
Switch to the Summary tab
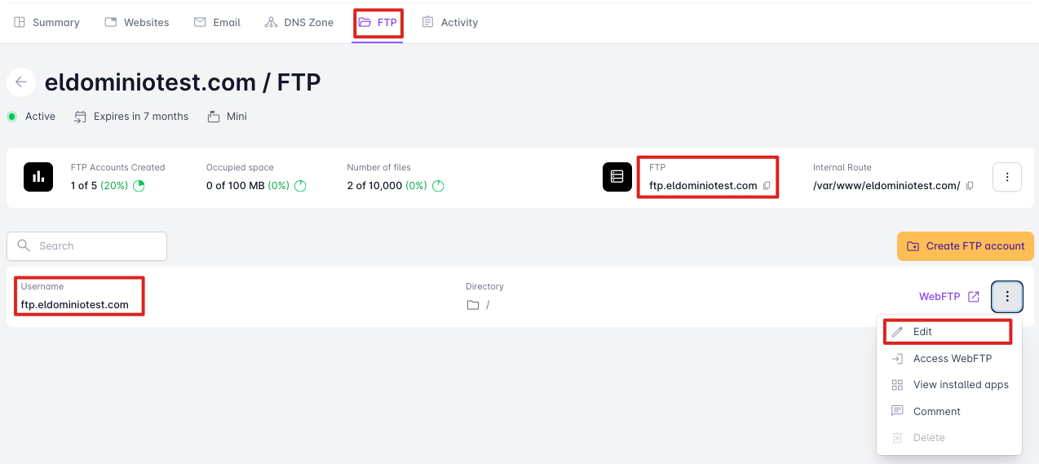[x=46, y=22]
